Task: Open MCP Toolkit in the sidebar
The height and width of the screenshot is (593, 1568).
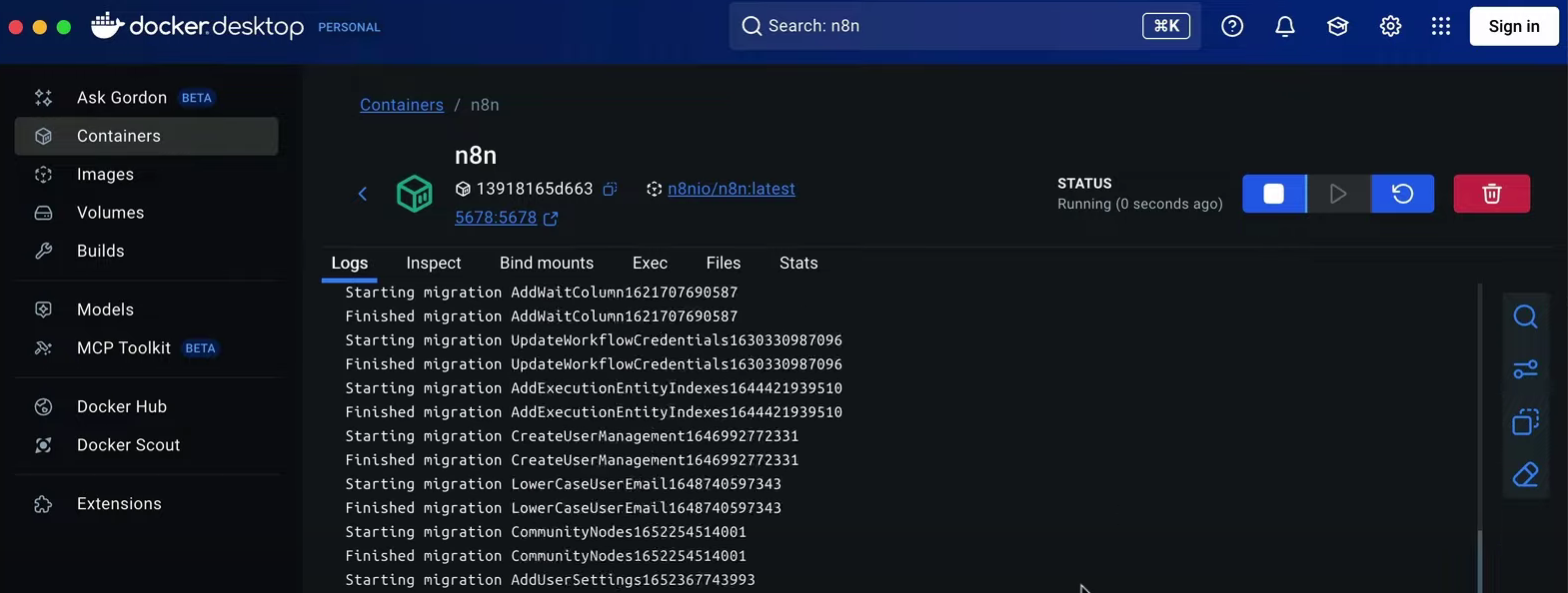Action: [x=146, y=347]
